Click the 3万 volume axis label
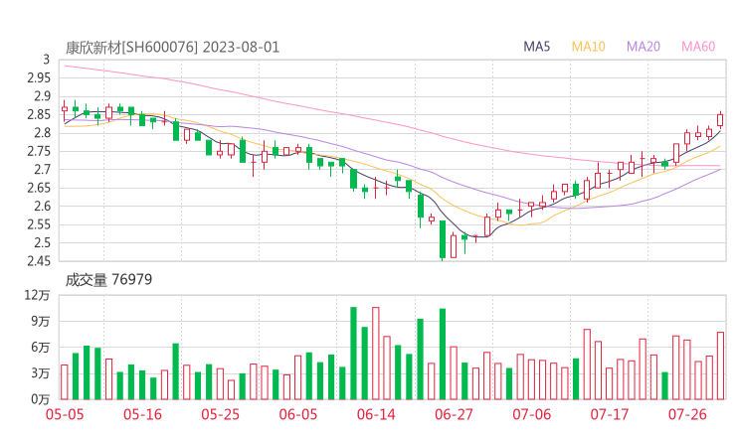 click(x=41, y=373)
